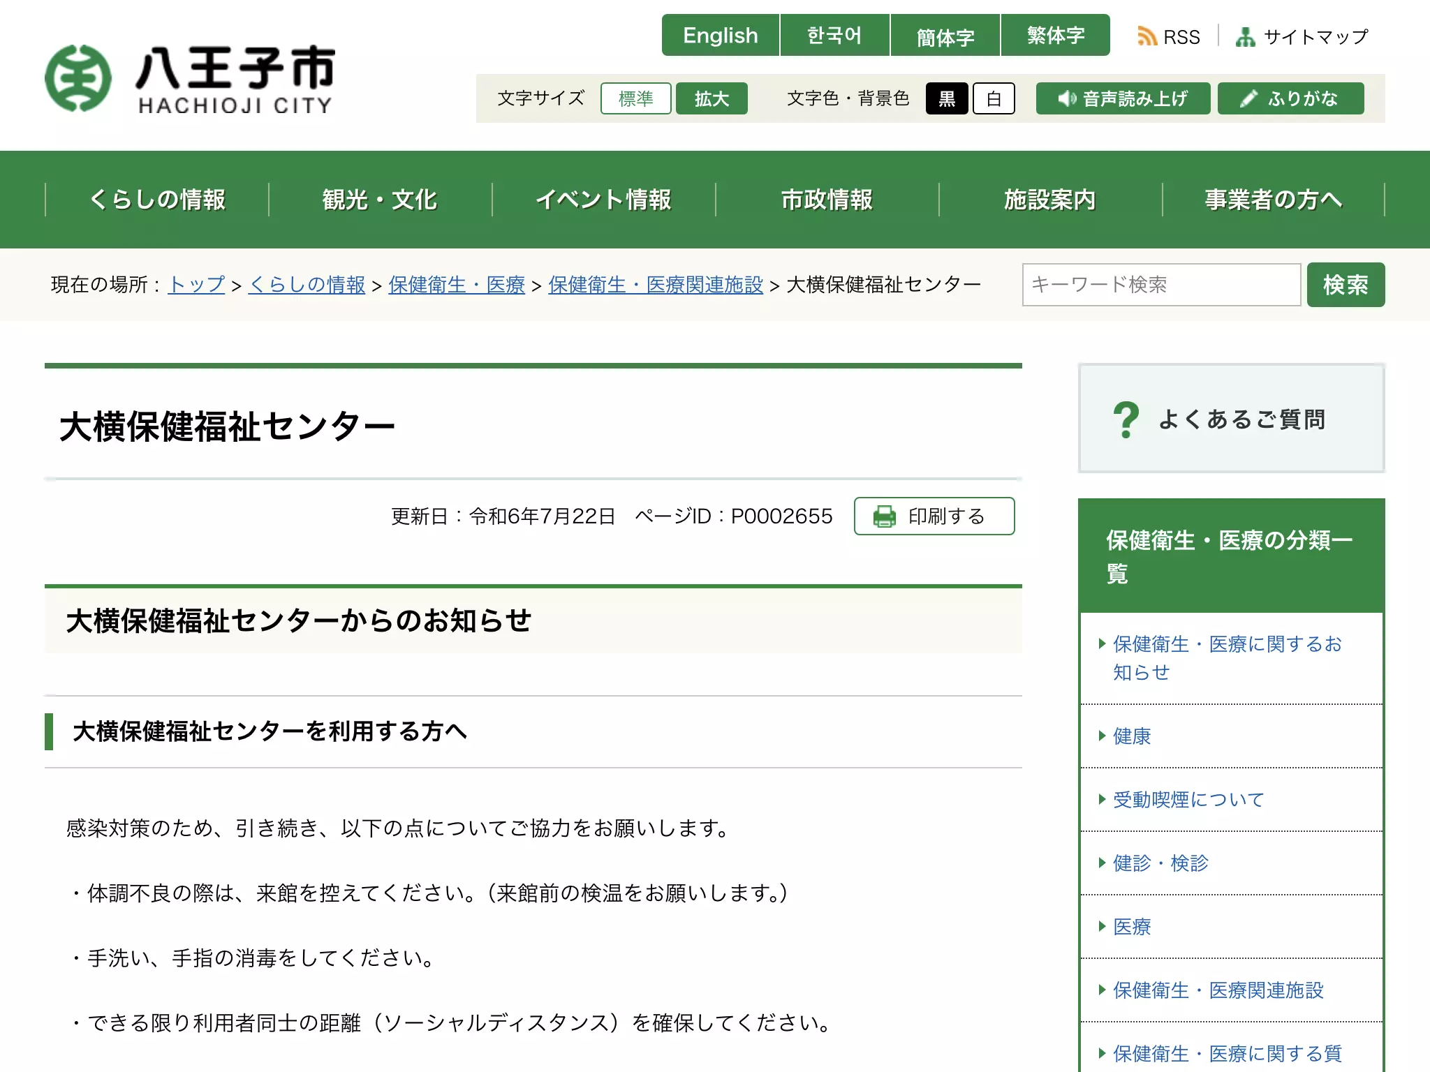Switch language to 簡体字

point(945,35)
